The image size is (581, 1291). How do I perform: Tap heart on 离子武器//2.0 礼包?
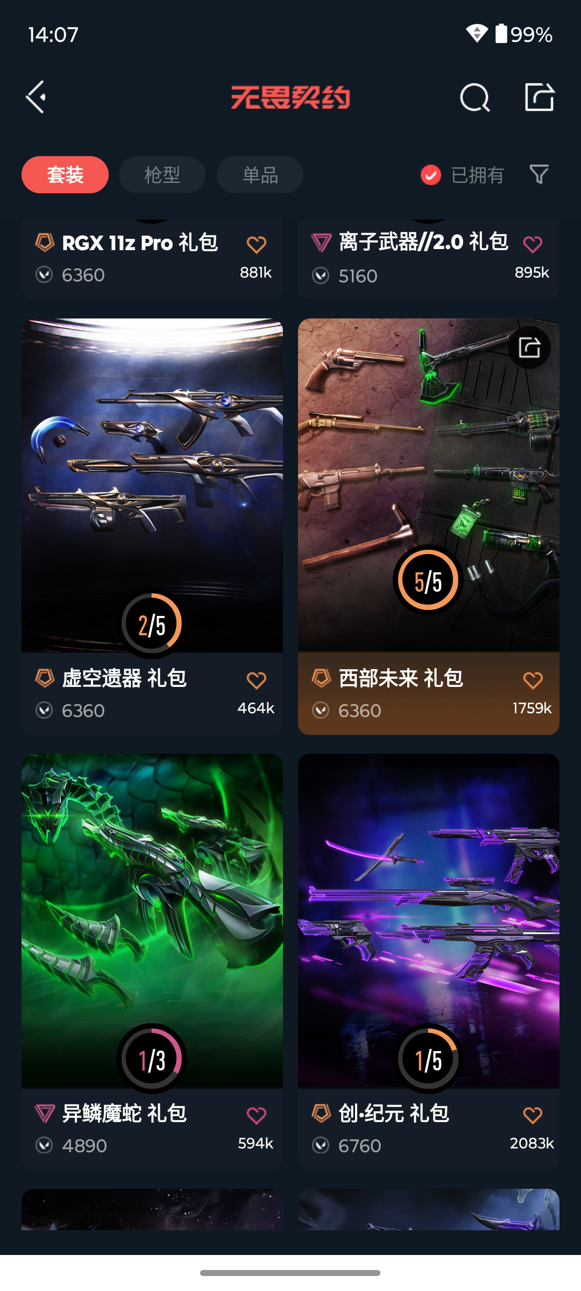click(x=533, y=245)
